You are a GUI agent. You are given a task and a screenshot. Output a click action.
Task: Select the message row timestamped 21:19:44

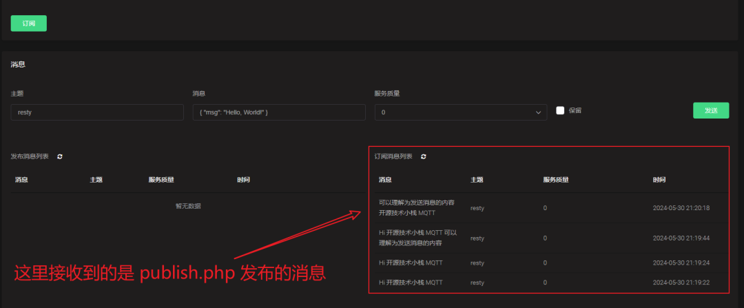[548, 238]
